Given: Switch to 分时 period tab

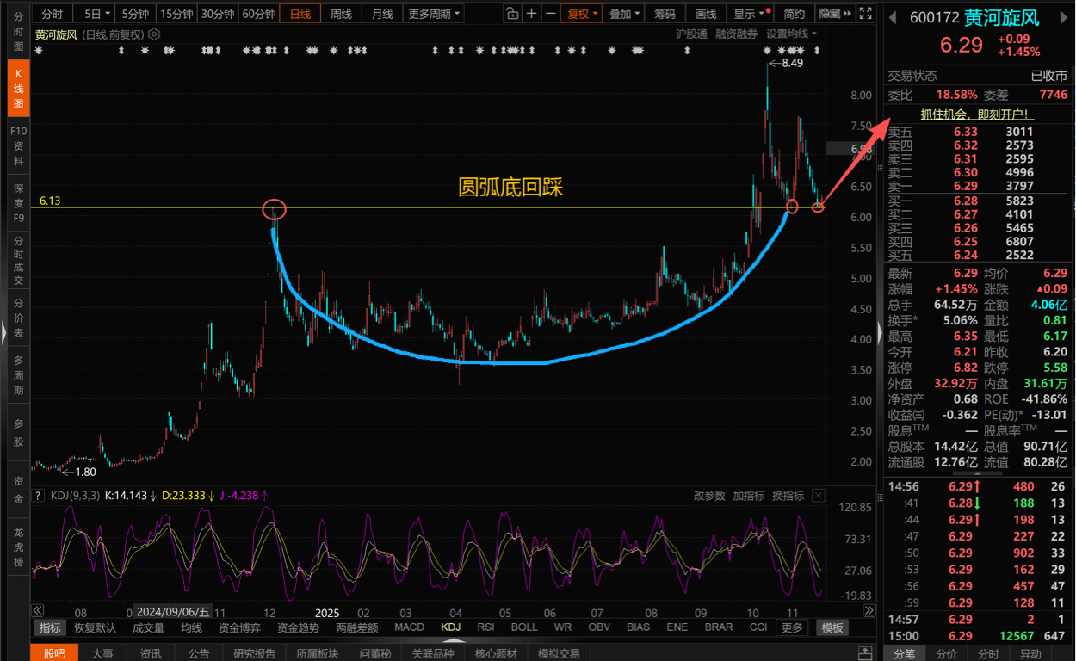Looking at the screenshot, I should click(53, 14).
